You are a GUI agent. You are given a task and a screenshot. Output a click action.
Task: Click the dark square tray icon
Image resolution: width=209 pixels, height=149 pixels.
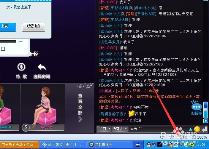click(x=159, y=145)
